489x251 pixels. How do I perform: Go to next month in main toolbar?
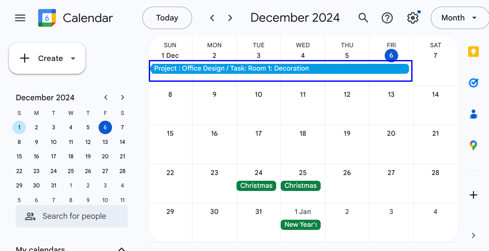point(230,18)
